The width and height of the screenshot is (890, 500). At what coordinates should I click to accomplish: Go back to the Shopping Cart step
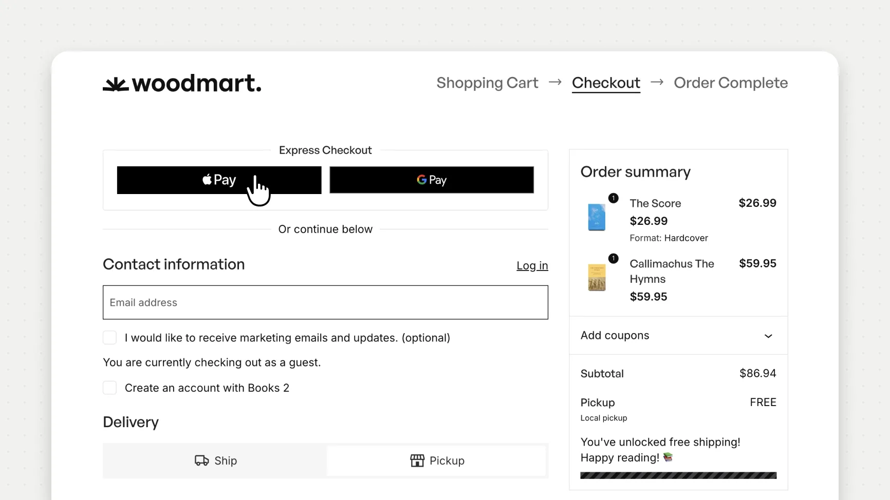point(487,83)
